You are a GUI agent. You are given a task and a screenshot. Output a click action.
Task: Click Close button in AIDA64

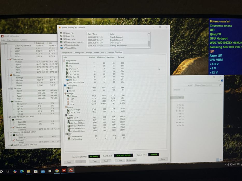[x=163, y=159]
